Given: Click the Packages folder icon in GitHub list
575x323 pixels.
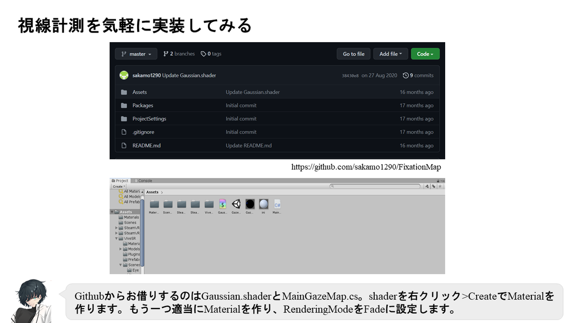Looking at the screenshot, I should tap(124, 105).
